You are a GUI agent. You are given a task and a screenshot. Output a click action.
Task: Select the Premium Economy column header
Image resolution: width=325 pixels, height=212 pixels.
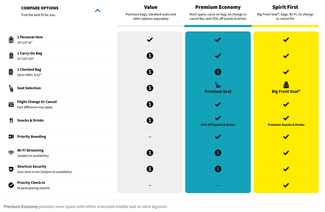click(218, 7)
